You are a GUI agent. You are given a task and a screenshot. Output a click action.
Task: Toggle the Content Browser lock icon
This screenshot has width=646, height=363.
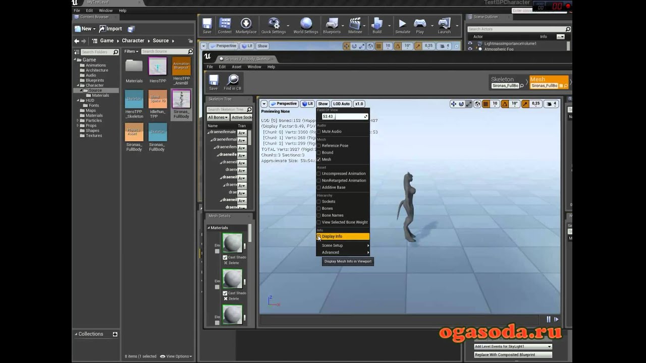pos(190,41)
